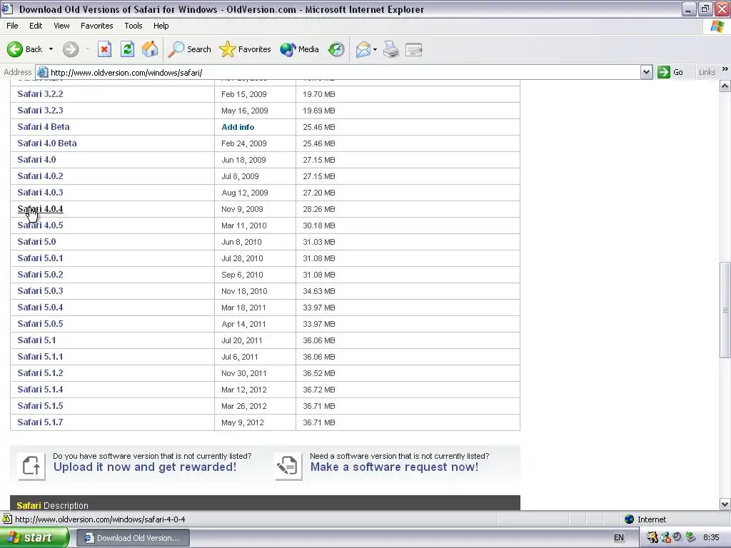The height and width of the screenshot is (548, 731).
Task: Click the Add info link
Action: [x=238, y=127]
